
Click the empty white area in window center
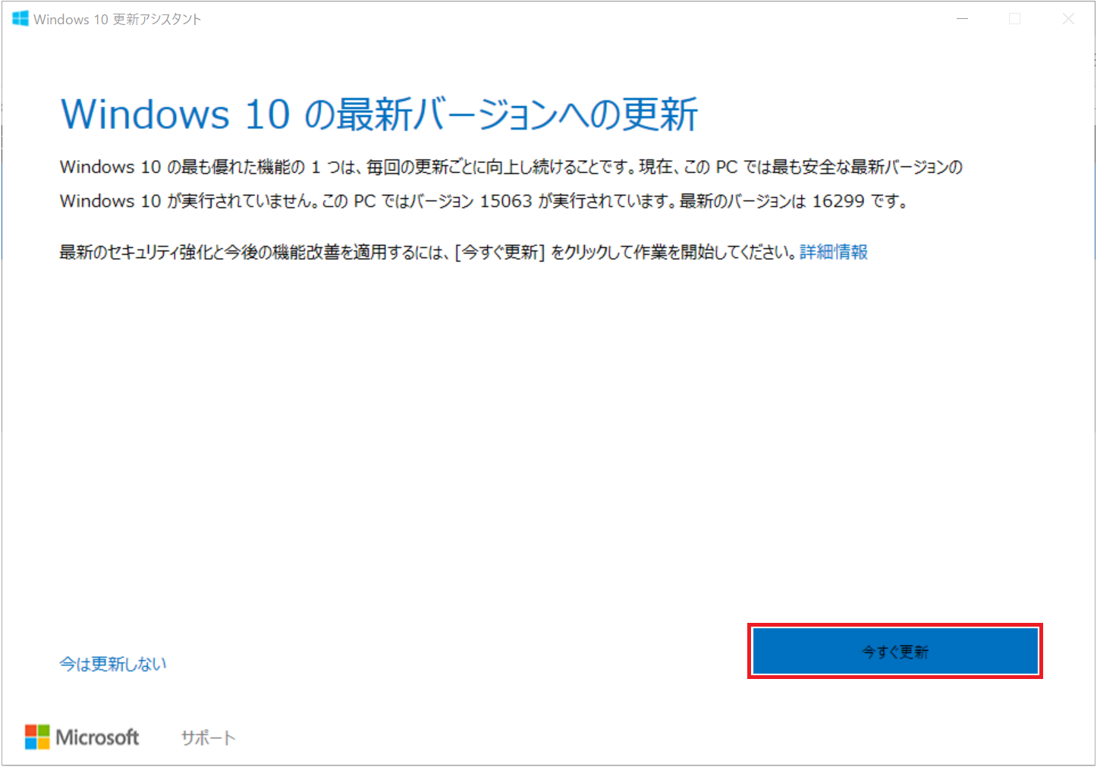(546, 440)
